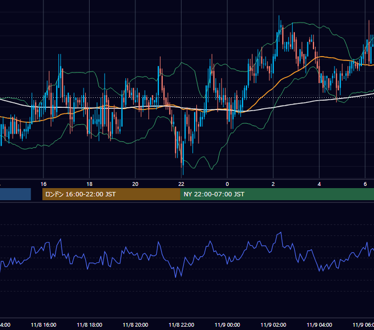Image resolution: width=374 pixels, height=330 pixels.
Task: Click the 11/8 16:00 time label
Action: 43,324
